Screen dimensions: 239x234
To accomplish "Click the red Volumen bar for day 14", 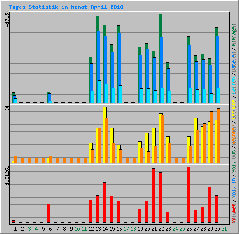I will click(x=105, y=202).
